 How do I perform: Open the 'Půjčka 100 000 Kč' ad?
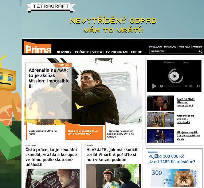[x=172, y=159]
